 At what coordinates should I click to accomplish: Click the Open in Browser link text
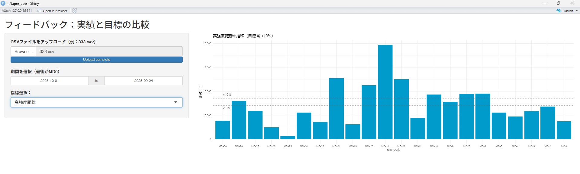tap(55, 11)
